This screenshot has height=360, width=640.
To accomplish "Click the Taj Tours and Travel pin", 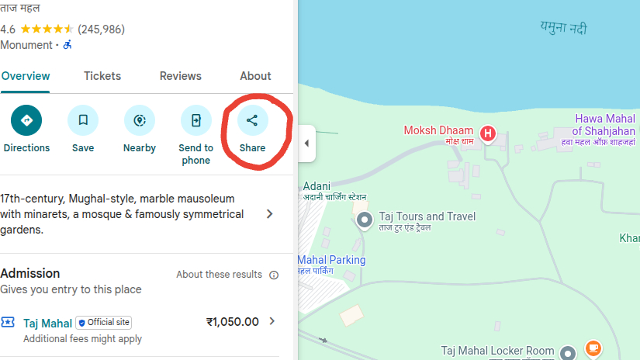I will click(365, 221).
